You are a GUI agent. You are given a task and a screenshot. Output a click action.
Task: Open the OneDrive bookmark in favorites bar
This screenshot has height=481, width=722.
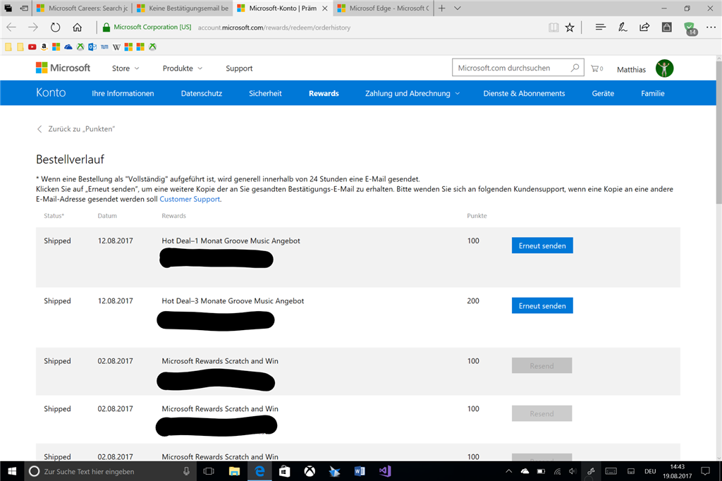[68, 47]
